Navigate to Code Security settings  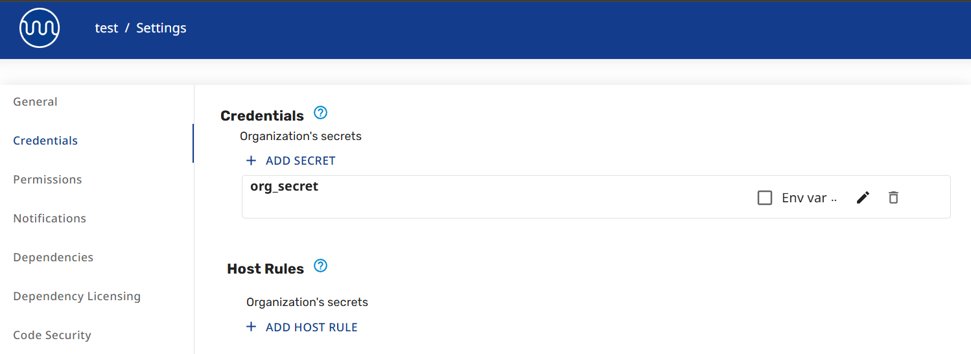click(52, 335)
